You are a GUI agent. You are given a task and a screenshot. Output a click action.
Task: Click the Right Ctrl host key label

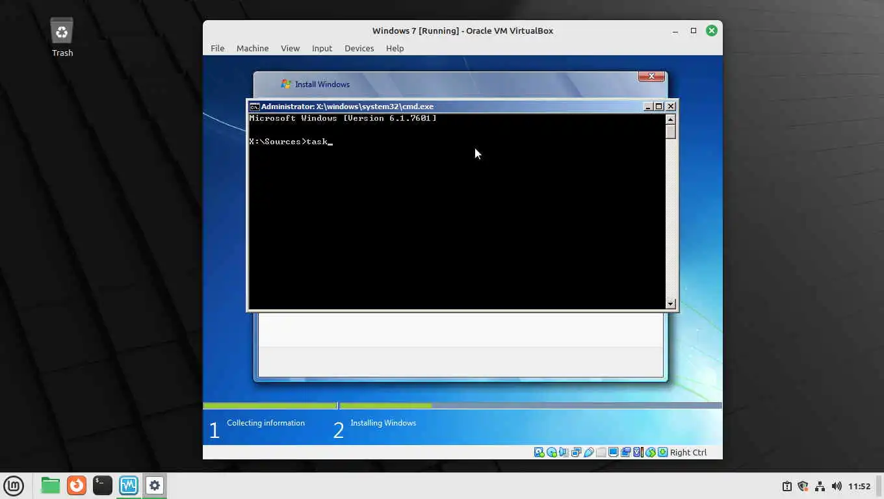click(x=688, y=452)
